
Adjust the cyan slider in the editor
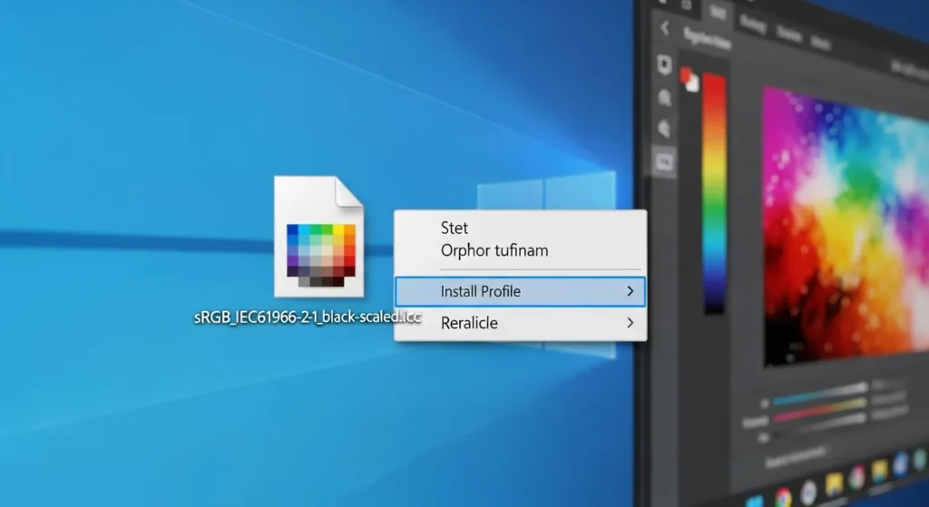[x=820, y=395]
